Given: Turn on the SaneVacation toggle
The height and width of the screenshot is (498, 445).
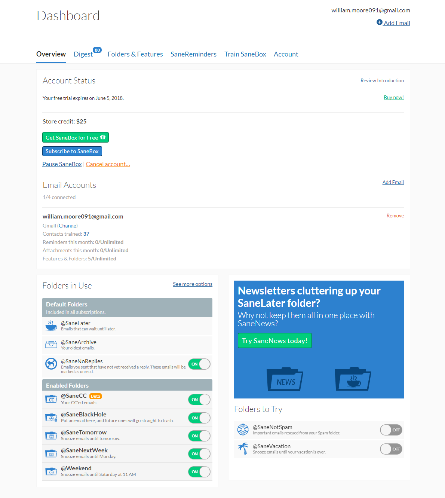Looking at the screenshot, I should click(391, 449).
